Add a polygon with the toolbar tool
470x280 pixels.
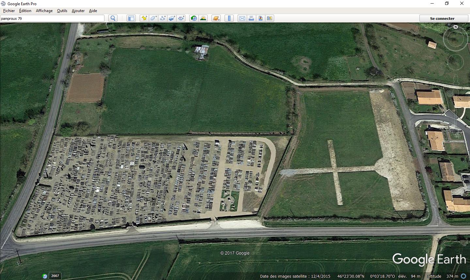153,18
